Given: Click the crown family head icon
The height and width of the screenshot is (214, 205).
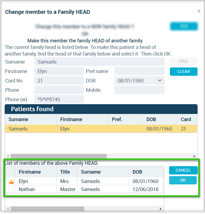Looking at the screenshot, I should pyautogui.click(x=11, y=182).
